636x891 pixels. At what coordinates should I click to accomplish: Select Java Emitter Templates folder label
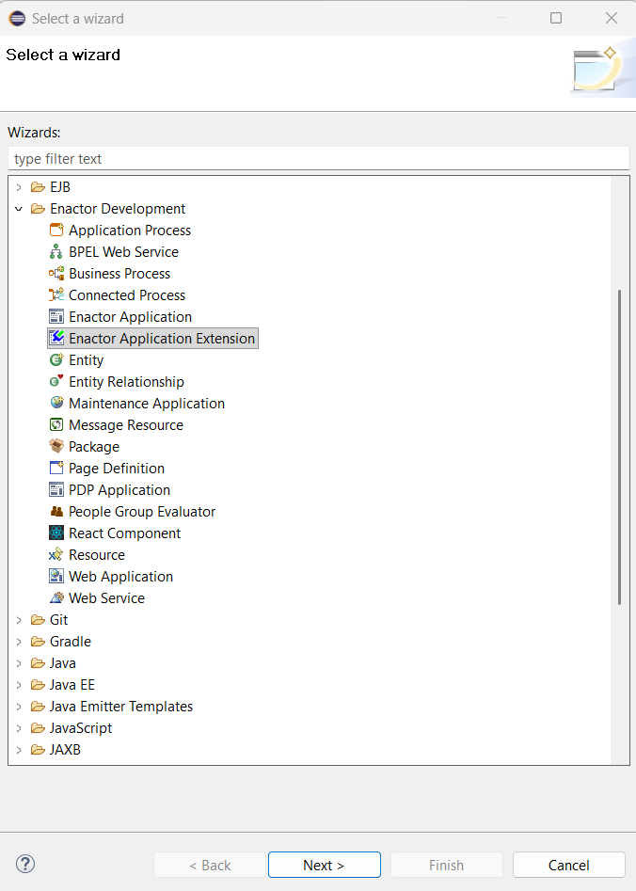tap(121, 707)
